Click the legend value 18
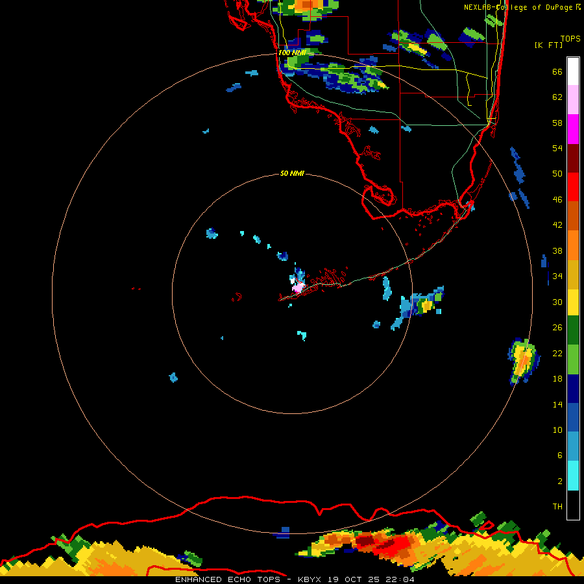 click(x=557, y=379)
